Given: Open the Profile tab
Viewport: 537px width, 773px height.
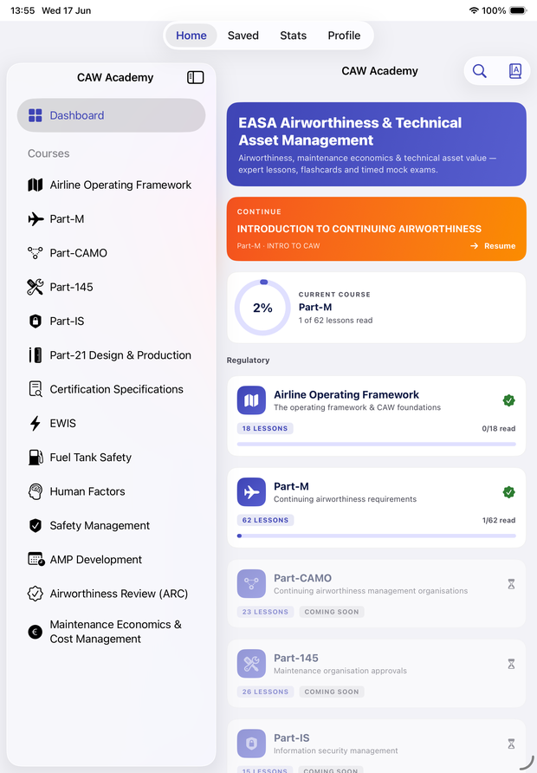Looking at the screenshot, I should 344,36.
